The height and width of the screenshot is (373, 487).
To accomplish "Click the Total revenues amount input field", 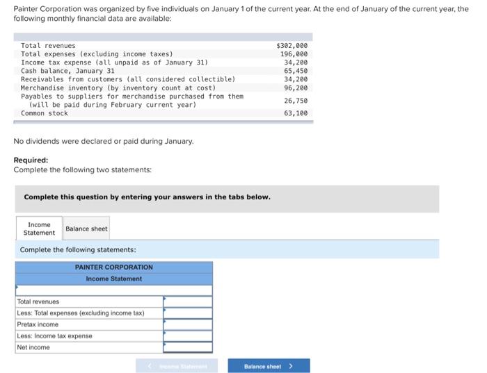I will [188, 301].
